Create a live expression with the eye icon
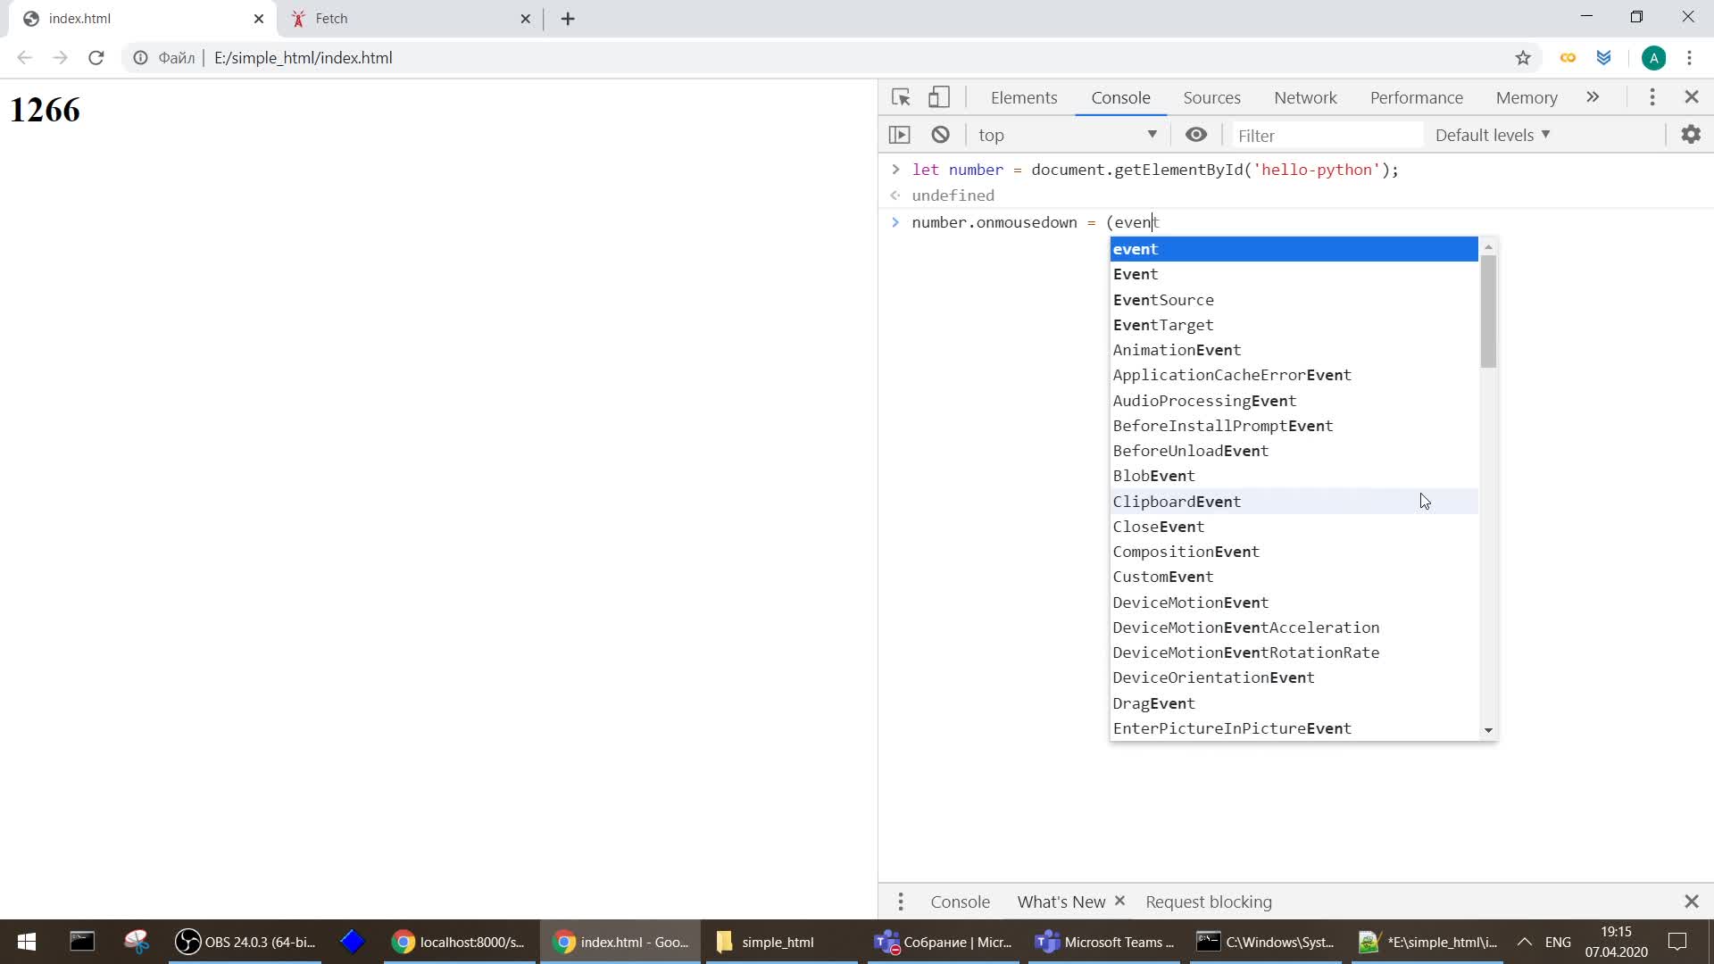 [x=1196, y=135]
